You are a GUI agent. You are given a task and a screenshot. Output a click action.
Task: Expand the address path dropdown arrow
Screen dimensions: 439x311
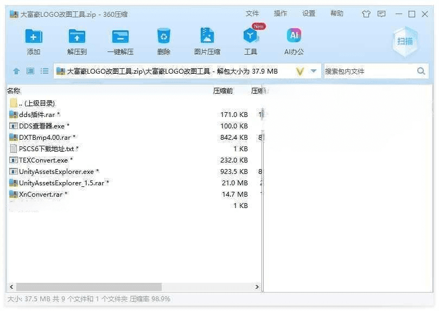[x=314, y=71]
